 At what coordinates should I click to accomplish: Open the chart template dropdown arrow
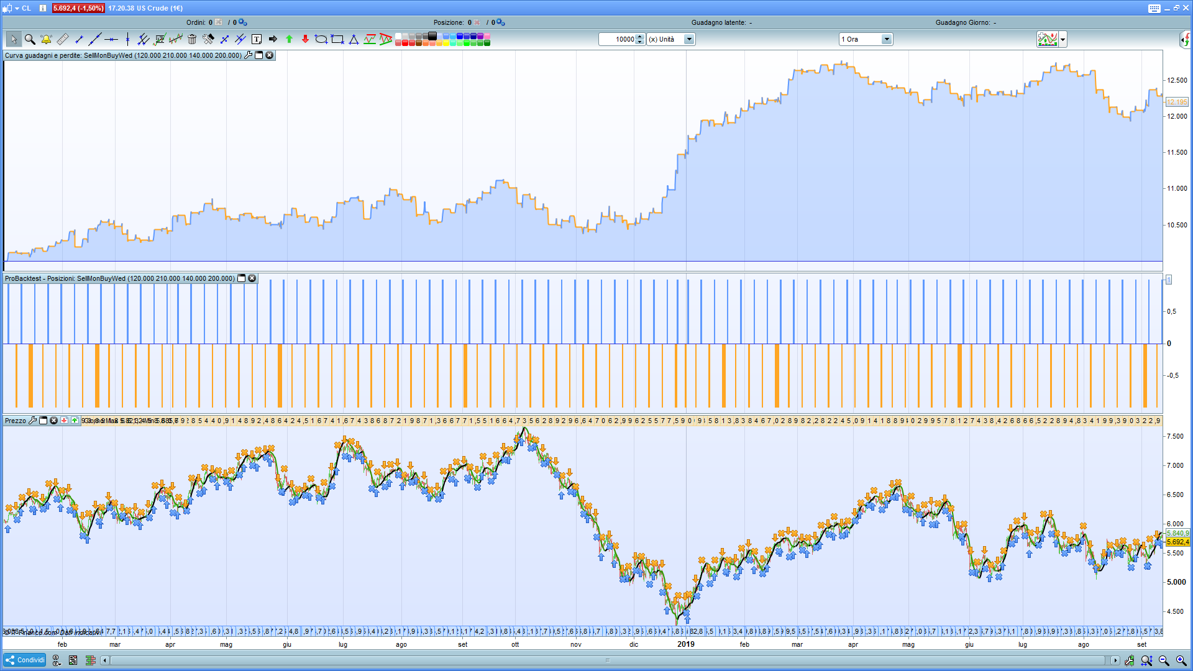click(x=1063, y=39)
